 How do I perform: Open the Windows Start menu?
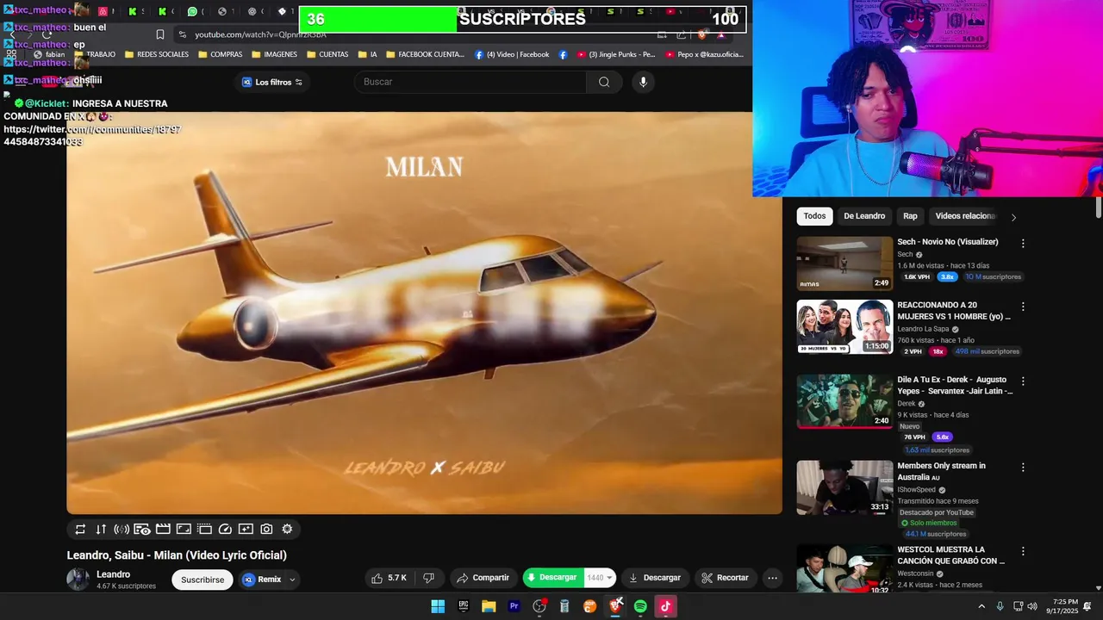click(438, 606)
